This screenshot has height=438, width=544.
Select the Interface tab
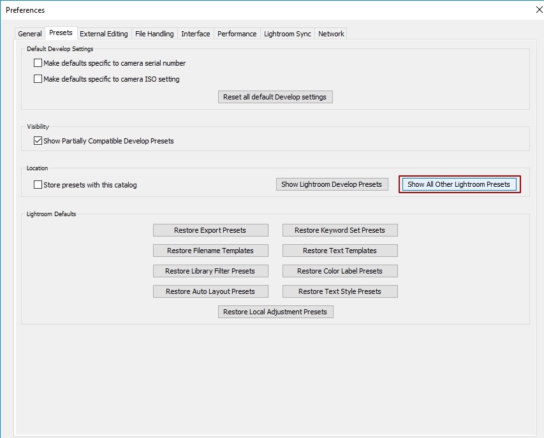click(195, 34)
